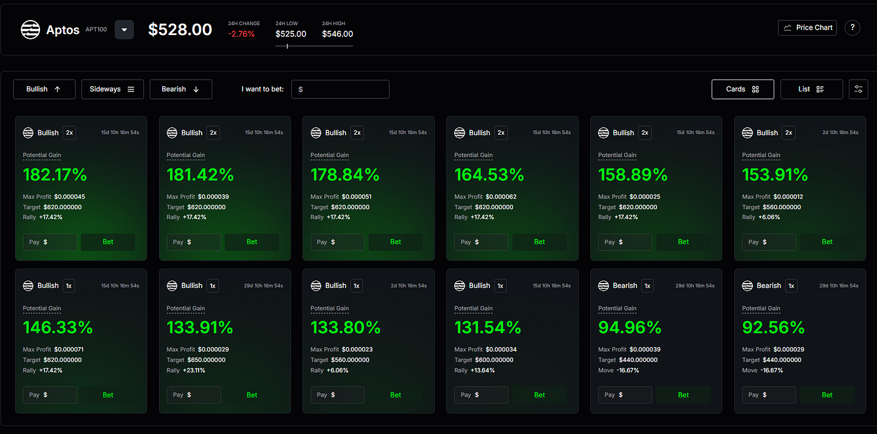Place Bet on the 131.54% card

[539, 395]
